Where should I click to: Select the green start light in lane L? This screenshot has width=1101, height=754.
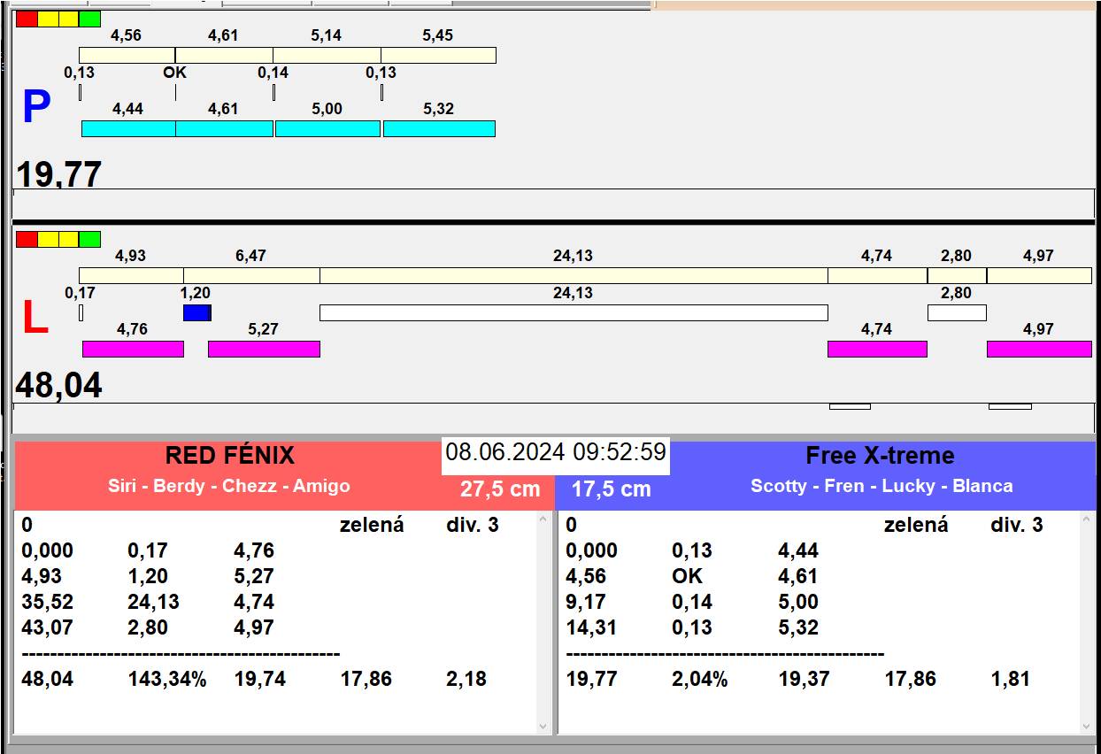(x=89, y=239)
